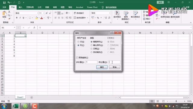This screenshot has width=193, height=109.
Task: Select 工作日(W) weekday date unit
Action: [x=113, y=45]
